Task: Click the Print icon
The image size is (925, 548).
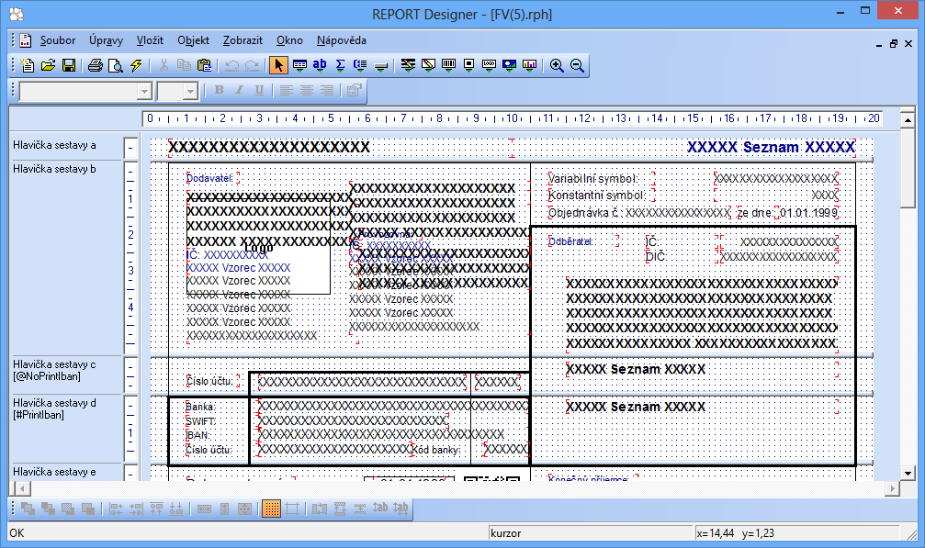Action: [x=95, y=65]
